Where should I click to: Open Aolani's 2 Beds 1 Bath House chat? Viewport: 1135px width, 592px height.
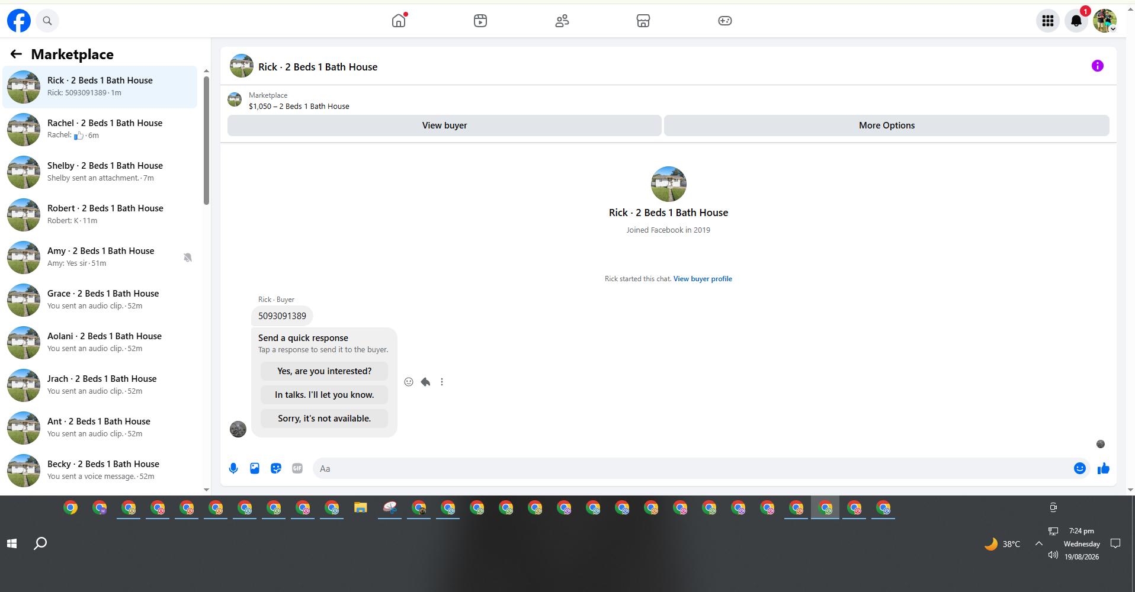(100, 343)
